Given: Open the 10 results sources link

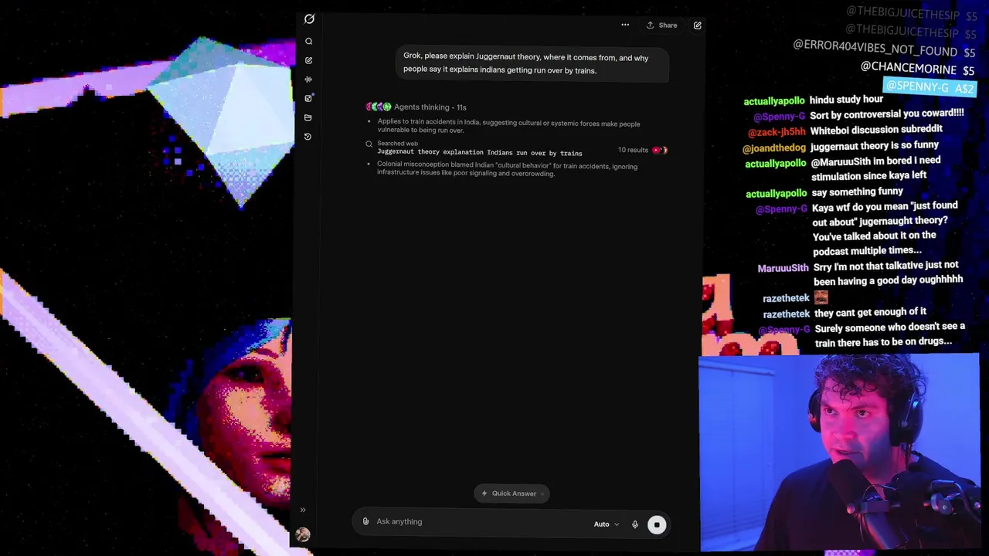Looking at the screenshot, I should pyautogui.click(x=642, y=150).
